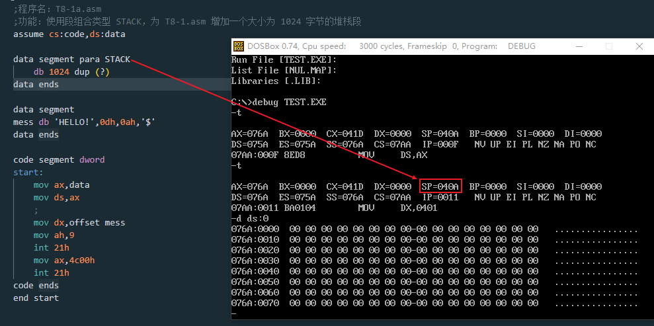This screenshot has height=326, width=654.
Task: Click the highlighted 'data ends' line
Action: (x=36, y=84)
